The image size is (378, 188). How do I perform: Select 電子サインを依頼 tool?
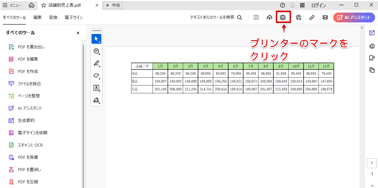pos(27,133)
